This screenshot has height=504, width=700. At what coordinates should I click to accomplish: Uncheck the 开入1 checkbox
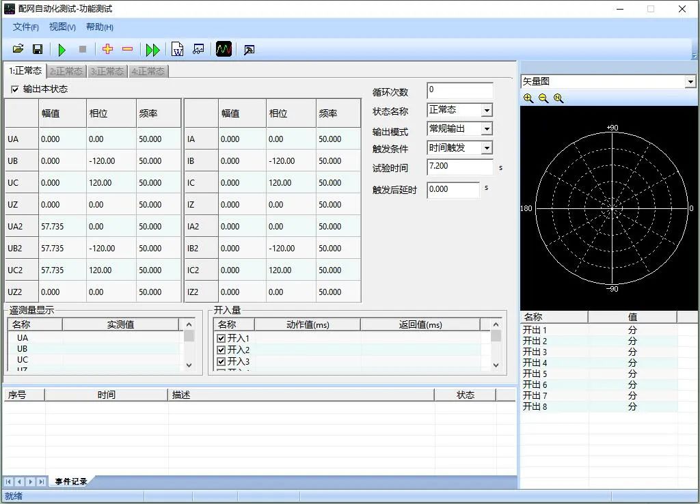point(221,339)
